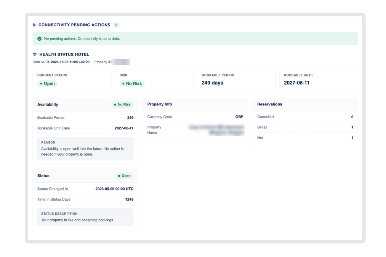Select the GBP currency code value

[239, 117]
